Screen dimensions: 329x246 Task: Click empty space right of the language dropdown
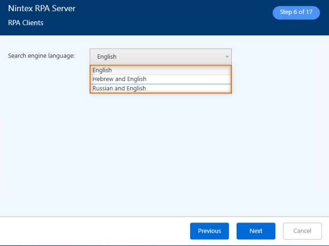click(x=278, y=56)
